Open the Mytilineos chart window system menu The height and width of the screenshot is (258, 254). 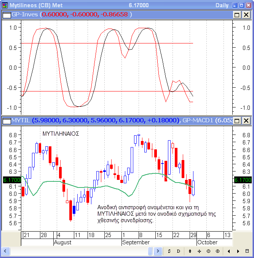pos(4,5)
